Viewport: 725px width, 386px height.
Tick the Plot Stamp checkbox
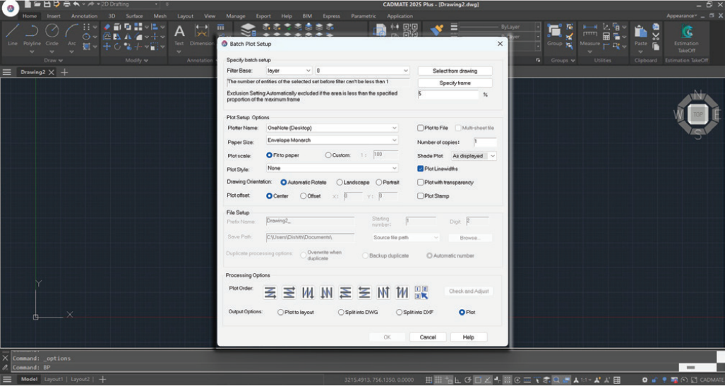[421, 196]
